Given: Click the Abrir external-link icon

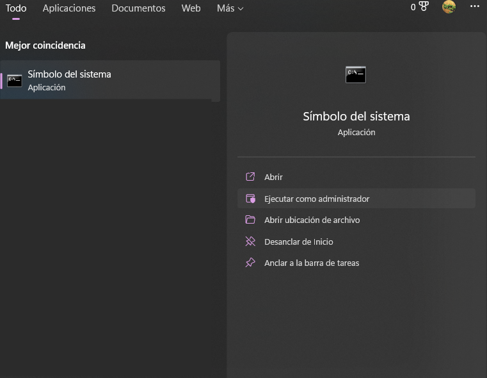Looking at the screenshot, I should click(x=250, y=177).
